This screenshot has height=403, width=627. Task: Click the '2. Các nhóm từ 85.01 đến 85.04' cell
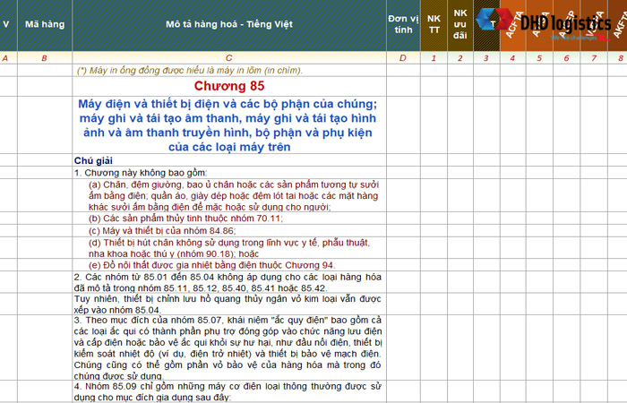[229, 282]
